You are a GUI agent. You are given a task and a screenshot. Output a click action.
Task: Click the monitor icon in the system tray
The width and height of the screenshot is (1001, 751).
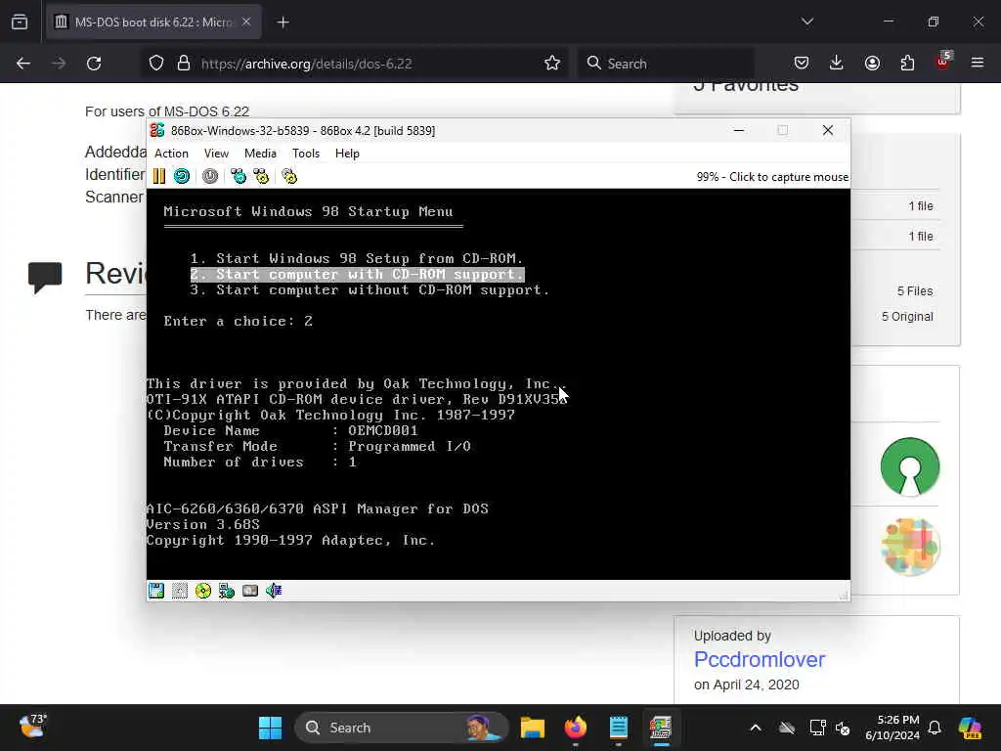817,728
